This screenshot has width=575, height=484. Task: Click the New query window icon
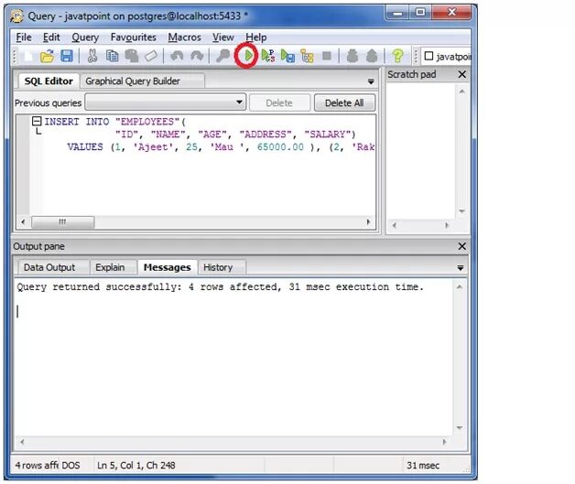(x=27, y=56)
